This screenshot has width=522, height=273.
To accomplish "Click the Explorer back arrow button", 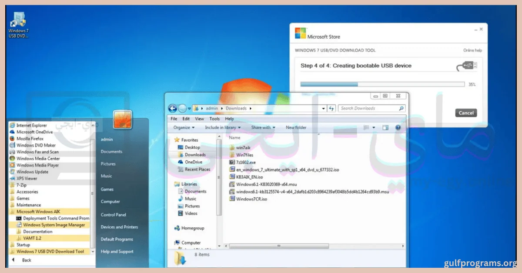I will tap(173, 108).
